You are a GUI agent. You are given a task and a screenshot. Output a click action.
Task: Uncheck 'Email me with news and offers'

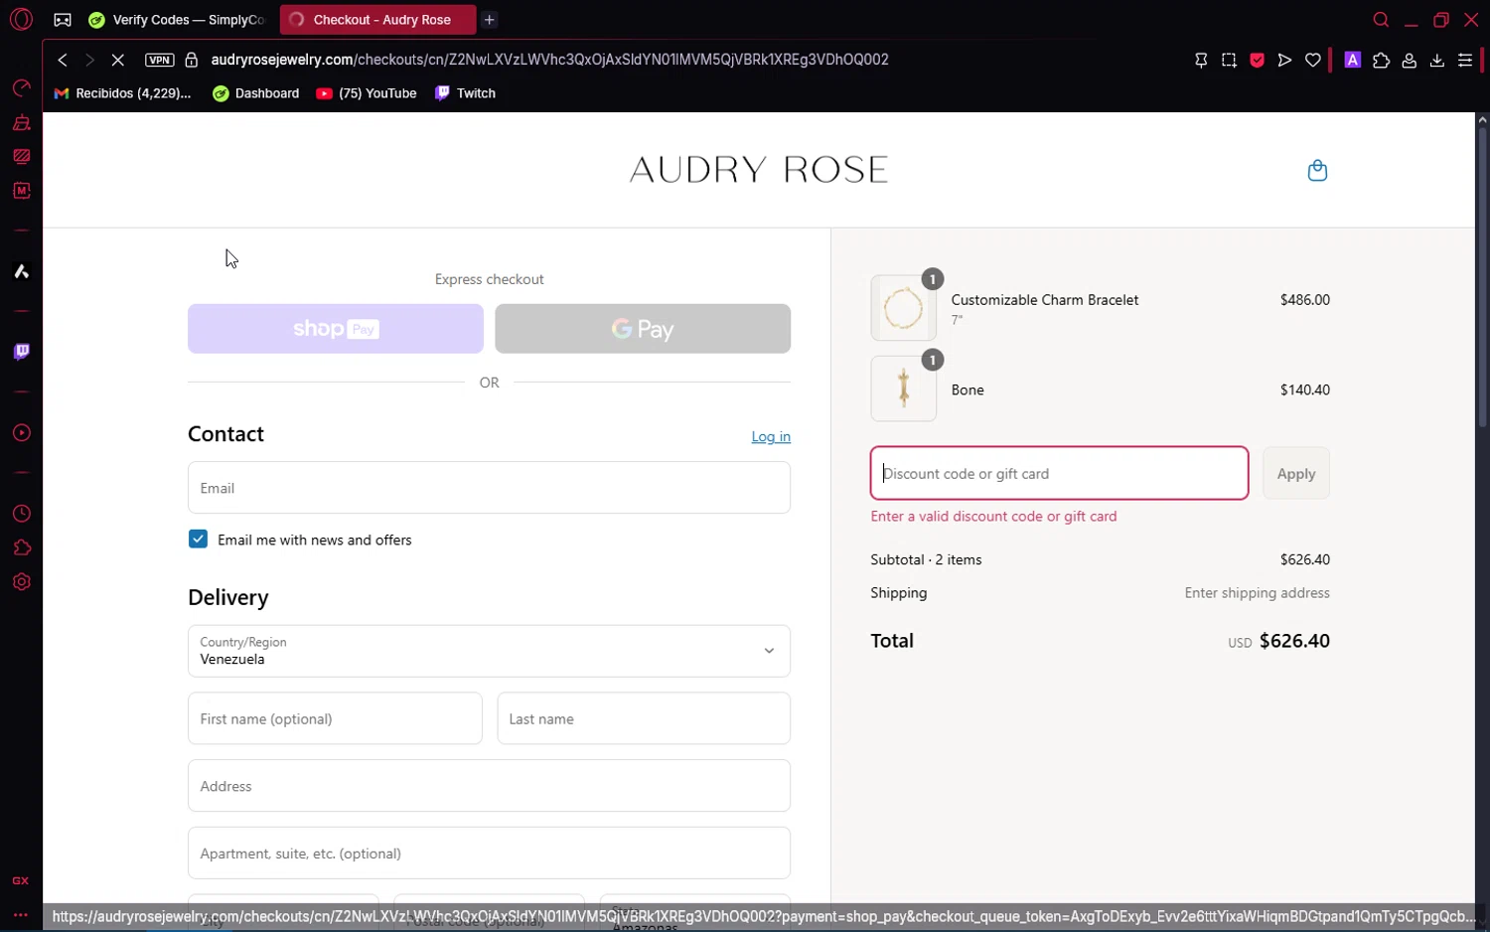[198, 540]
